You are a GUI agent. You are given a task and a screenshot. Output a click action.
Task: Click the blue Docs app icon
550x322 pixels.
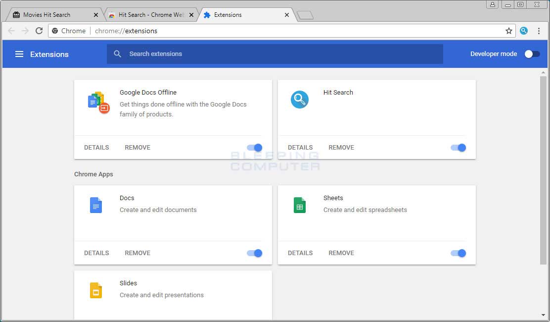pyautogui.click(x=96, y=205)
